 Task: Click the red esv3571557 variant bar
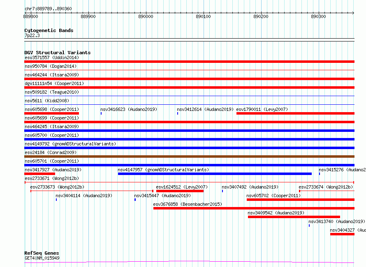pos(189,62)
